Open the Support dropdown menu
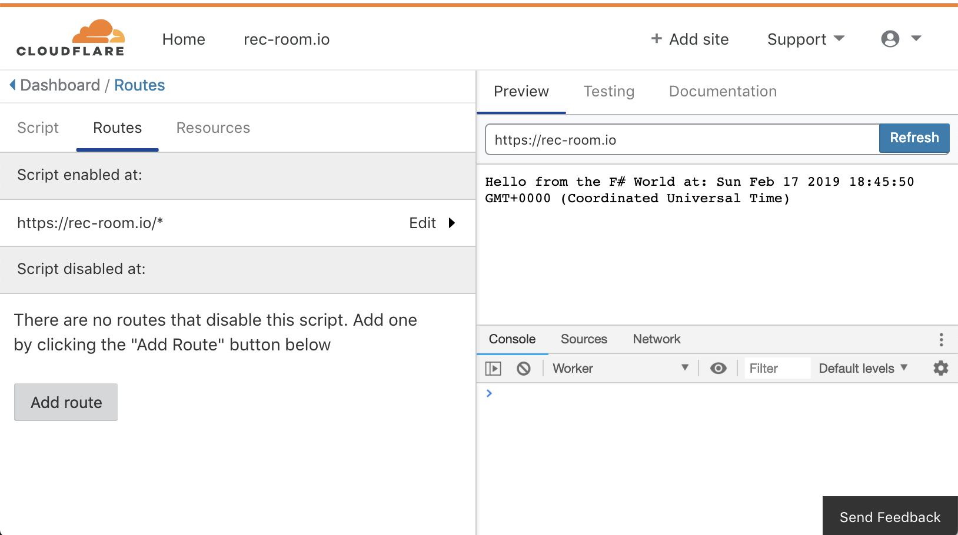The image size is (958, 535). click(806, 39)
